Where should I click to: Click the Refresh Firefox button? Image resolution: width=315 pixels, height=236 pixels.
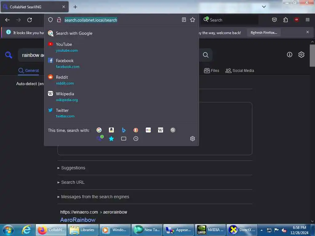pyautogui.click(x=264, y=33)
